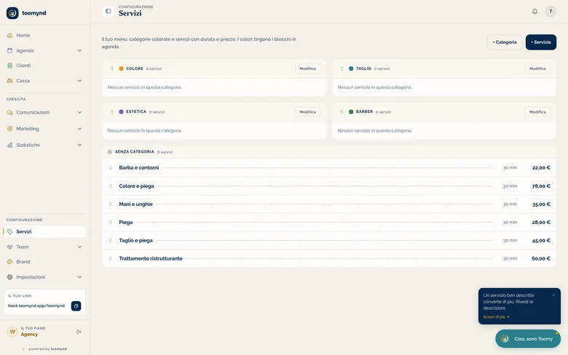Viewport: 568px width, 355px height.
Task: Open Clienti in sidebar
Action: click(44, 65)
